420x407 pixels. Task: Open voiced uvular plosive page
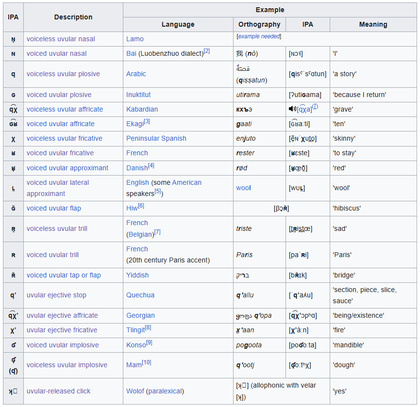coord(59,95)
